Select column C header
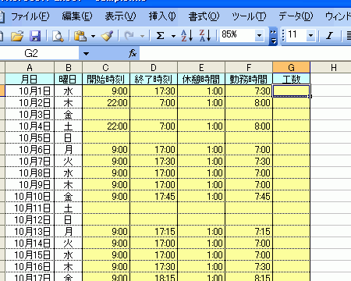This screenshot has height=281, width=351. tap(106, 68)
